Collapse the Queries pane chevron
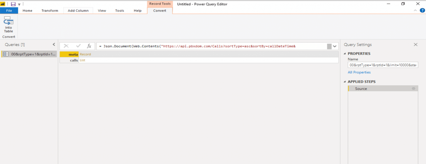This screenshot has width=426, height=164. coord(54,45)
